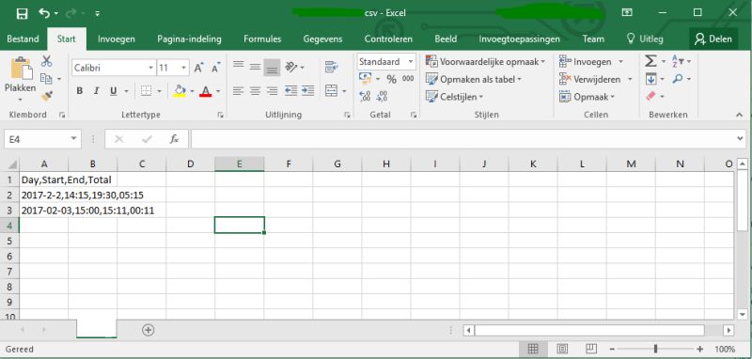Click the clear eraser icon

tap(650, 97)
